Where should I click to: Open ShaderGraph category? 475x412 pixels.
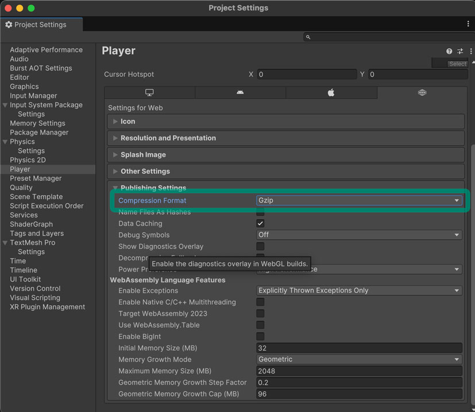click(31, 224)
